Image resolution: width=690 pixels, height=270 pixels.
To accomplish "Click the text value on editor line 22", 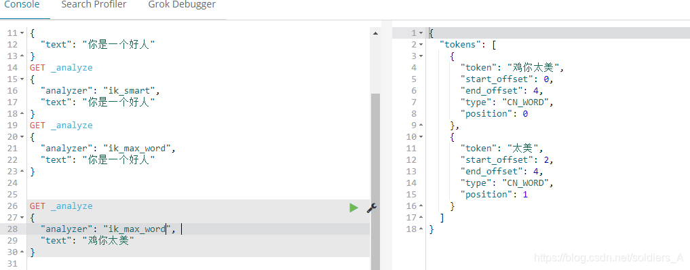I will (x=119, y=159).
